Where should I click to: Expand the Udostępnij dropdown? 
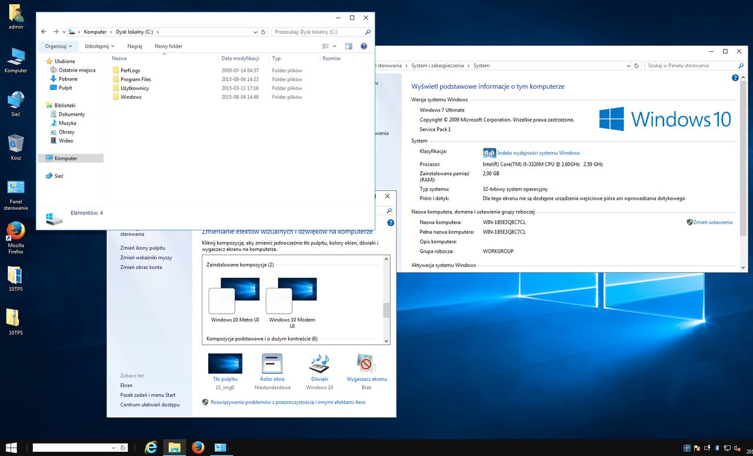pos(99,46)
